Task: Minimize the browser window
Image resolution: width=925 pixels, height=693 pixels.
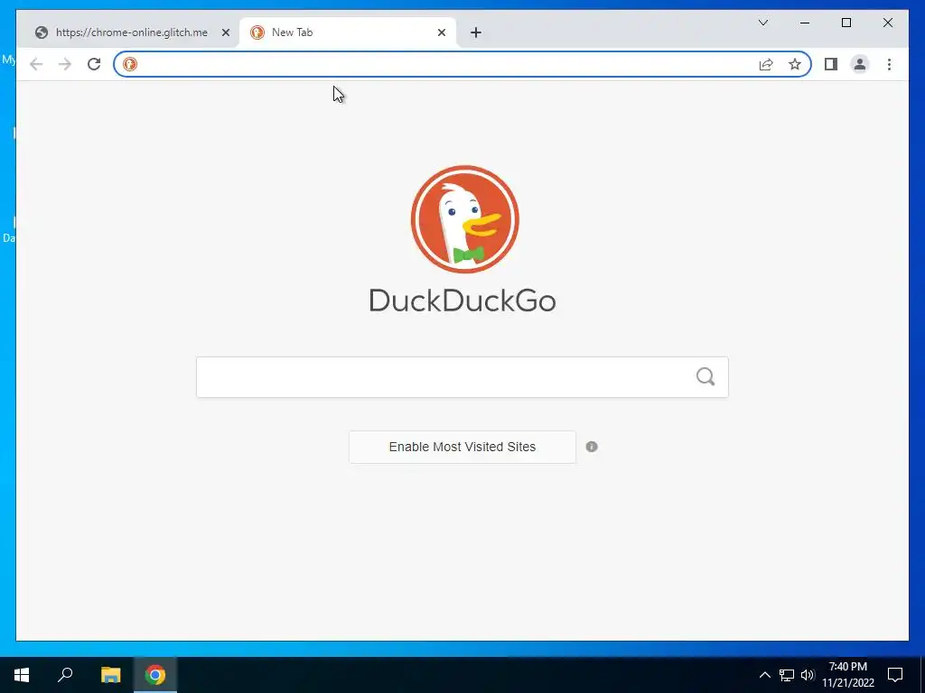Action: 805,23
